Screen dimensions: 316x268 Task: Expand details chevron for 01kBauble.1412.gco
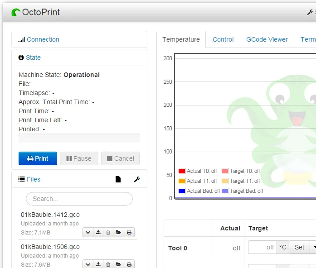coord(88,233)
